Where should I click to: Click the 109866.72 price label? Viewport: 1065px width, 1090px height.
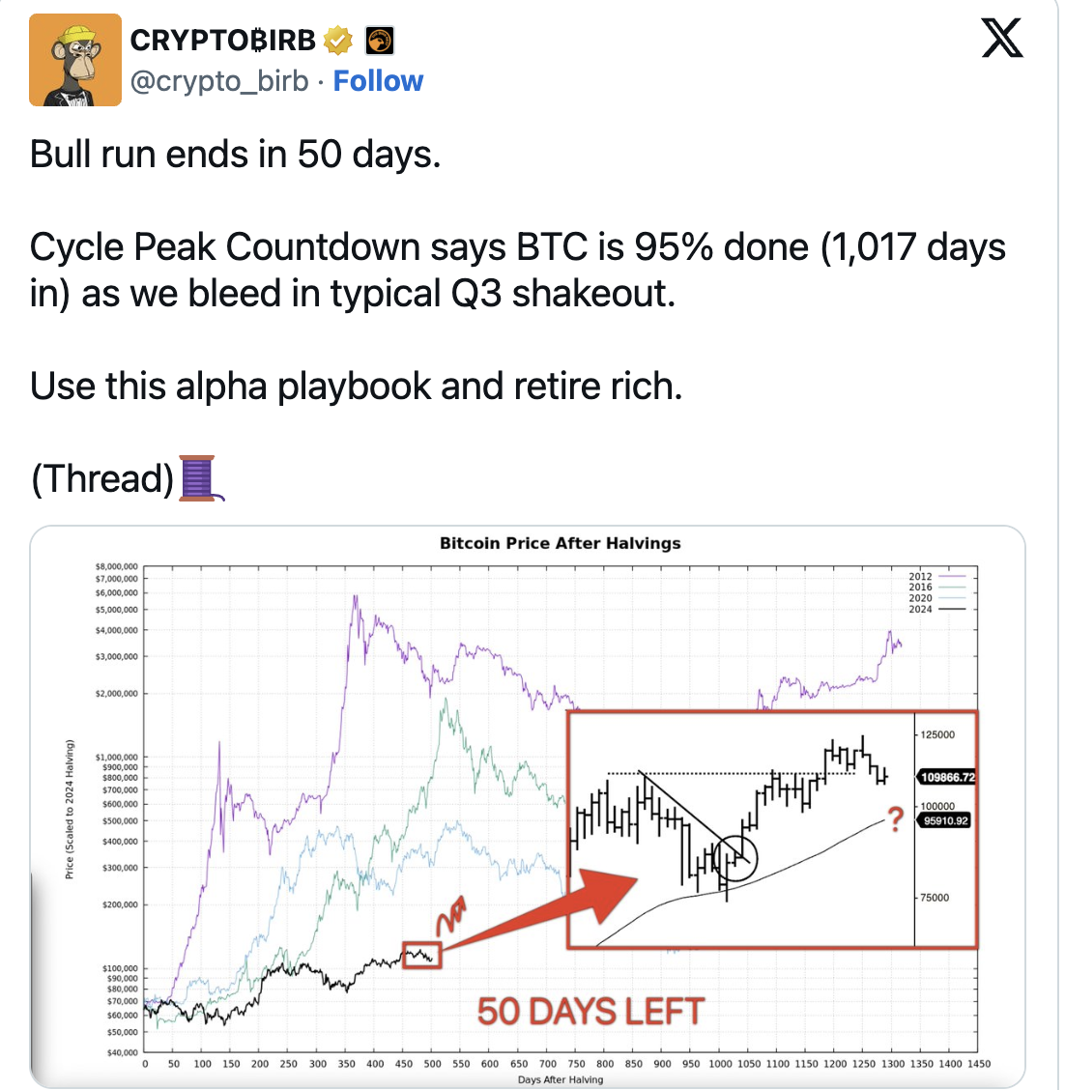pyautogui.click(x=947, y=777)
